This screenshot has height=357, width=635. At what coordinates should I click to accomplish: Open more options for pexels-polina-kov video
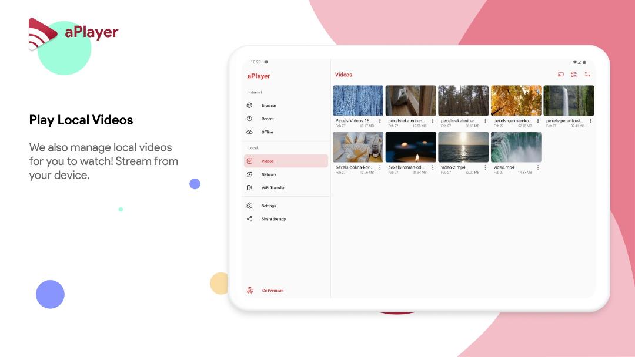pyautogui.click(x=380, y=167)
